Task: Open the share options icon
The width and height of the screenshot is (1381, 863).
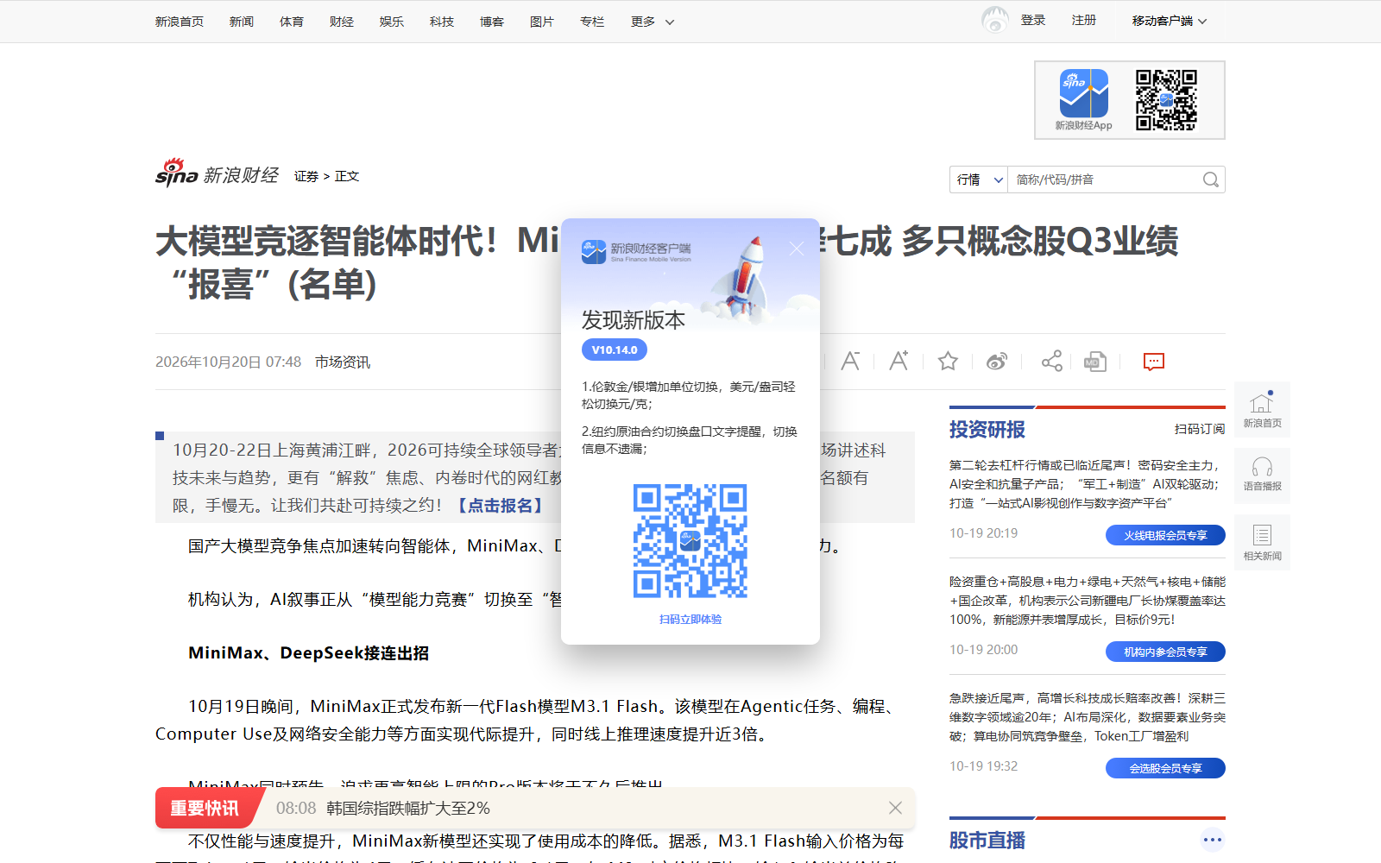Action: tap(1051, 361)
